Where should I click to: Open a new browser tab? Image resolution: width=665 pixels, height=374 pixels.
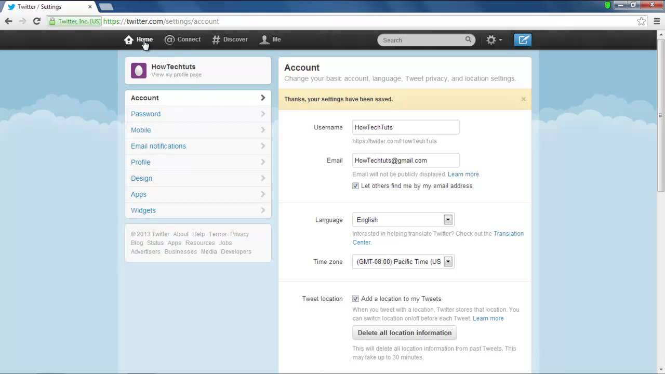click(105, 7)
